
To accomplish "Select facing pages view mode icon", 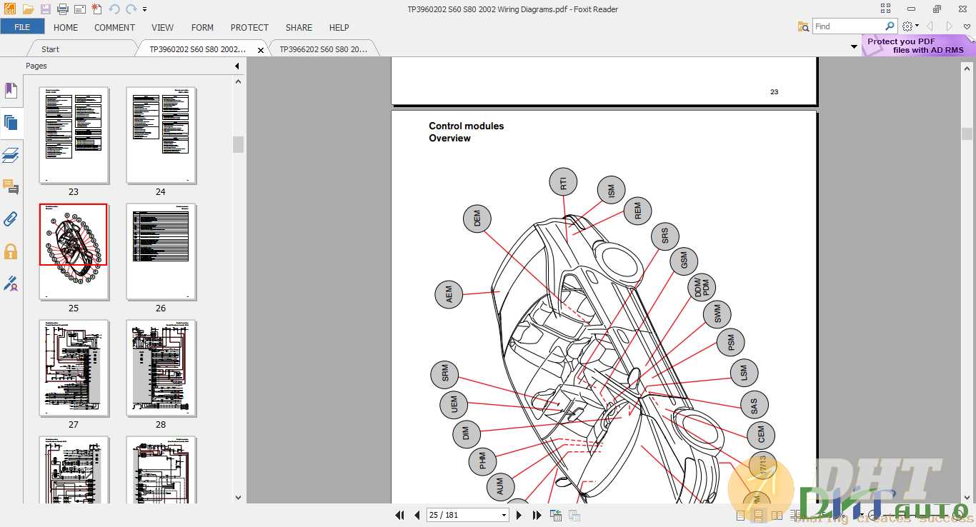I will (x=776, y=515).
